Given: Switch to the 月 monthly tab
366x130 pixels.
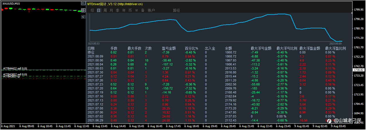Looking at the screenshot, I should tap(111, 11).
